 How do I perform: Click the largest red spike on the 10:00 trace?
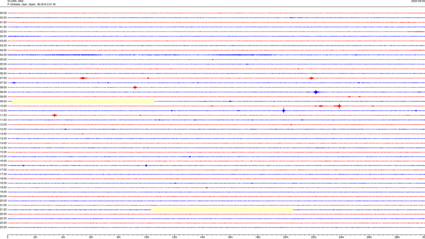coord(339,106)
